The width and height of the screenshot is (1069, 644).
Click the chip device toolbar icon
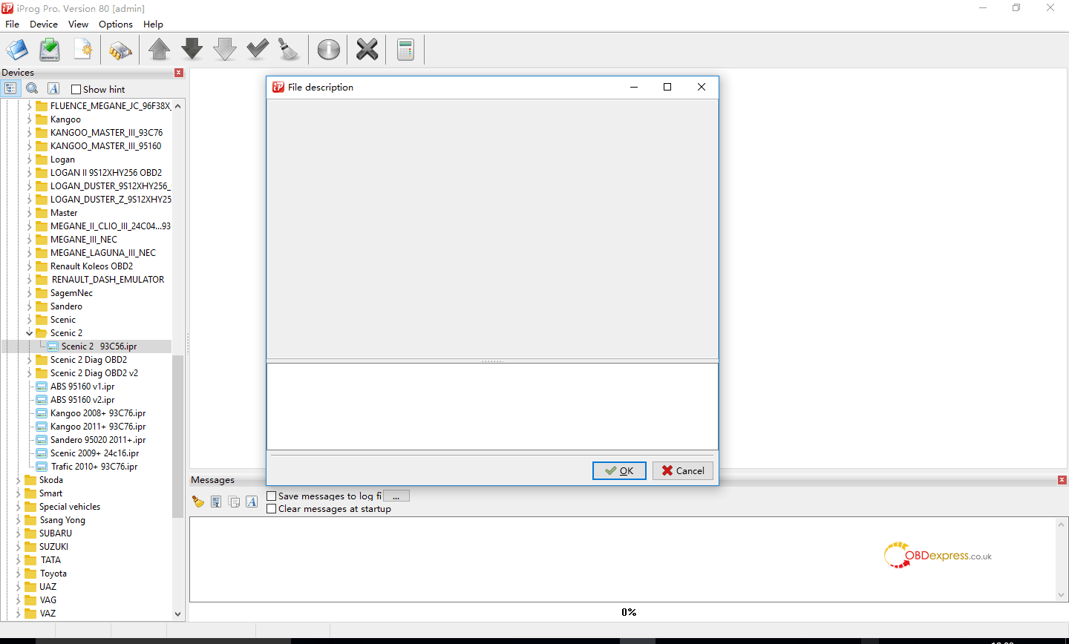pyautogui.click(x=120, y=50)
